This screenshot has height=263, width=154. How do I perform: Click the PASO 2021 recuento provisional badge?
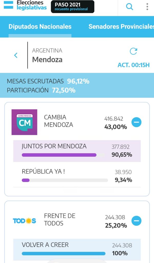click(x=73, y=7)
